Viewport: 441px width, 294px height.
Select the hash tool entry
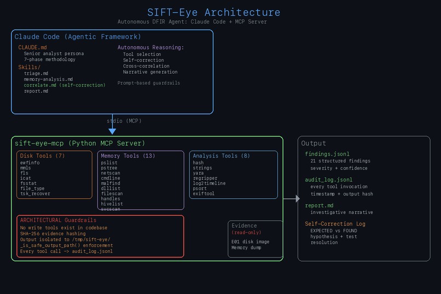[198, 163]
